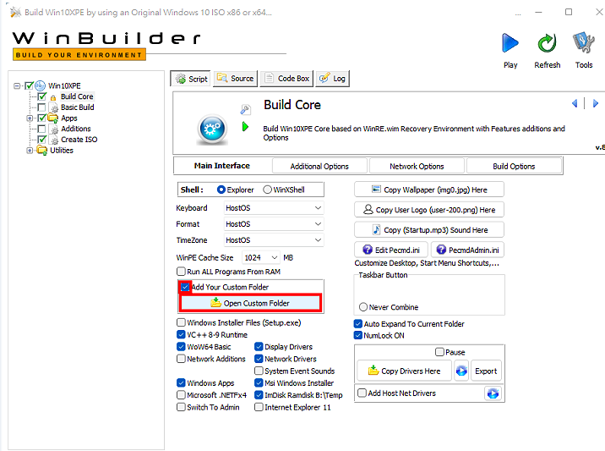Click the small green run-script arrow

pyautogui.click(x=245, y=126)
